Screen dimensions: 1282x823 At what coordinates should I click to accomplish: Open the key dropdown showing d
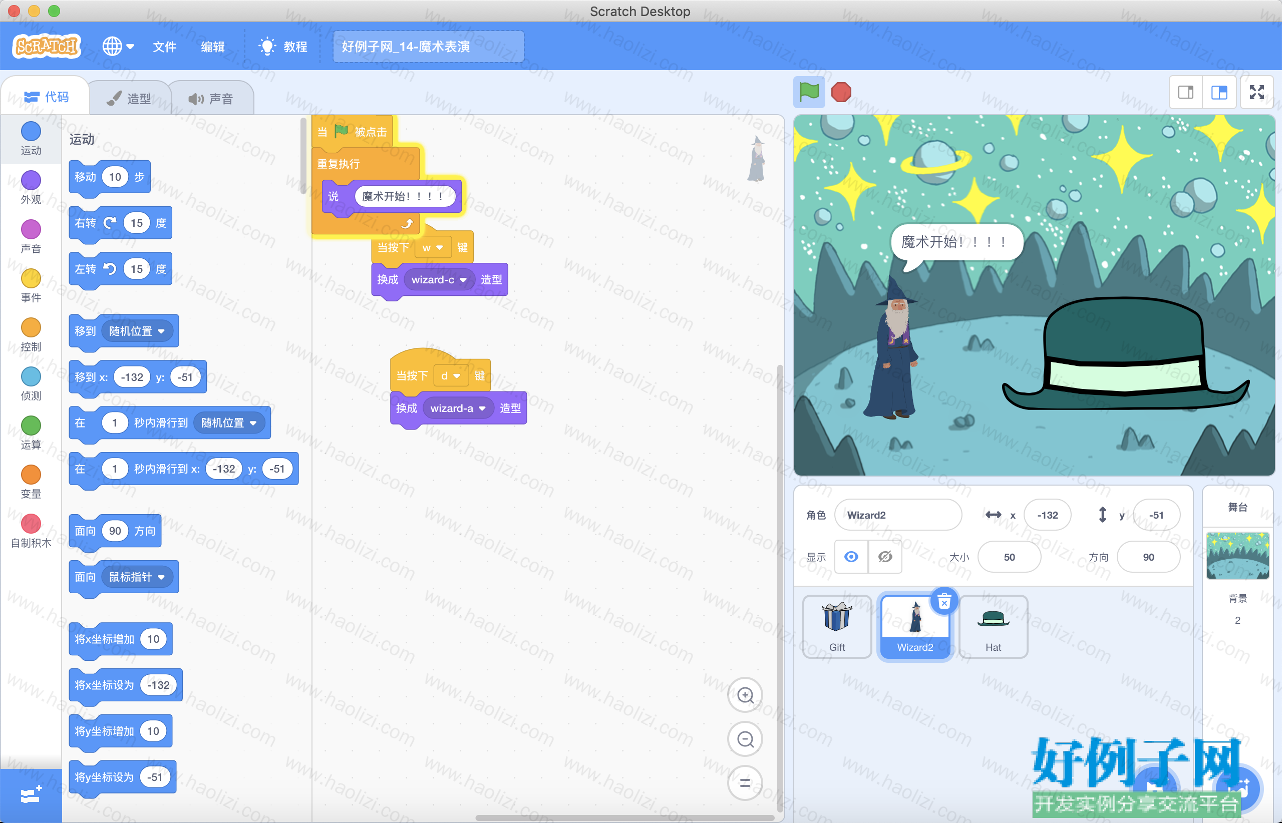pyautogui.click(x=451, y=375)
